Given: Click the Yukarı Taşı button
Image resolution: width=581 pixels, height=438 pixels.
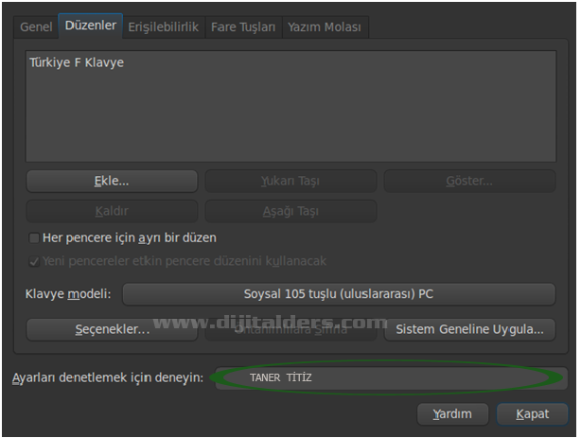Looking at the screenshot, I should click(x=290, y=182).
